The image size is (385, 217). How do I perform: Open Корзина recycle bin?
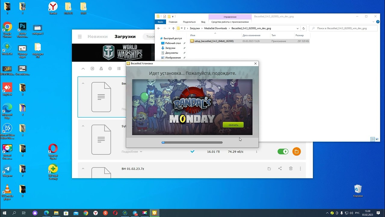[358, 191]
